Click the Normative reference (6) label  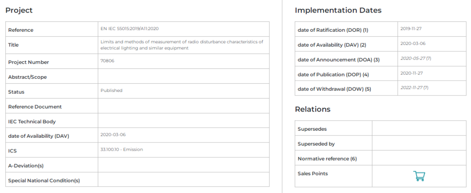327,159
